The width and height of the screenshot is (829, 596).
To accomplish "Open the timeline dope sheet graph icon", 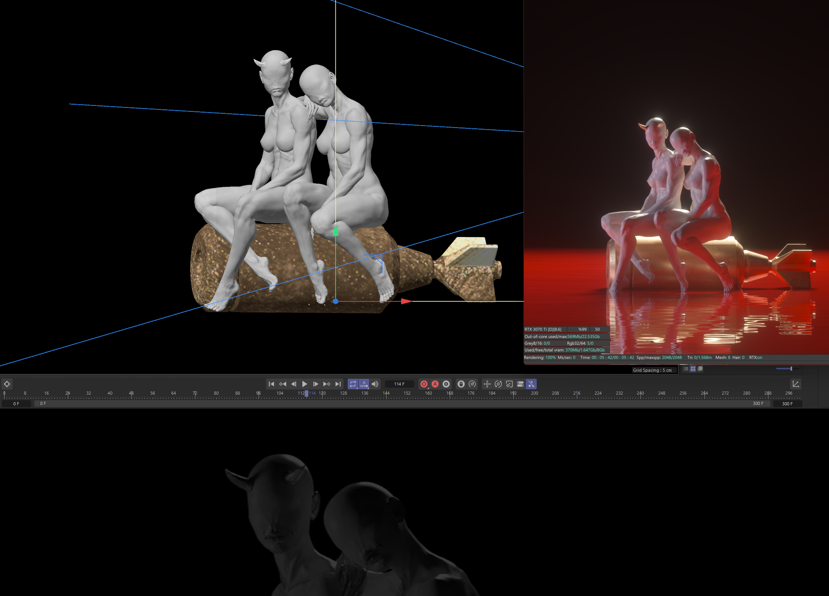I will click(x=795, y=384).
